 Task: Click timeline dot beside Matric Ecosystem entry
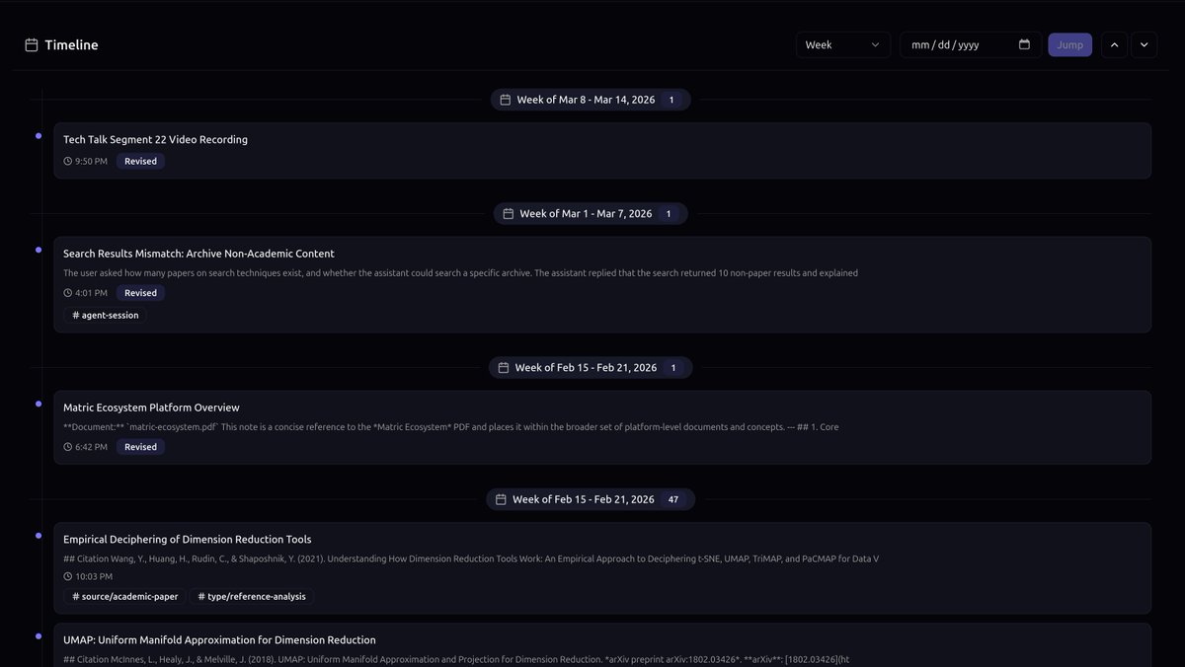coord(39,404)
